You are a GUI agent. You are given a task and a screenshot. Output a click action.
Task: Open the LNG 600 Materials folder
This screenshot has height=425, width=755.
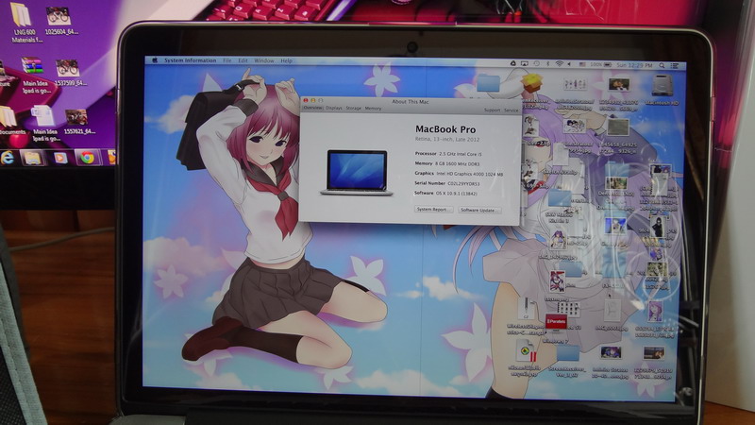[x=19, y=16]
